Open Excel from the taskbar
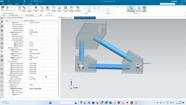Image resolution: width=186 pixels, height=105 pixels. pos(110,103)
